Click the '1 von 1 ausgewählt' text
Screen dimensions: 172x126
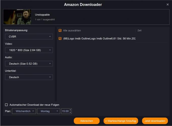point(45,19)
